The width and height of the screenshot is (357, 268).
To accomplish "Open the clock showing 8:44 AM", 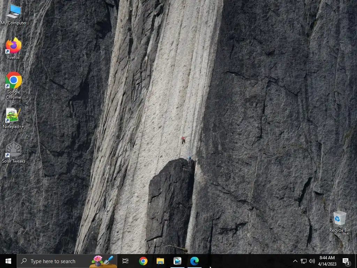I will pyautogui.click(x=327, y=261).
